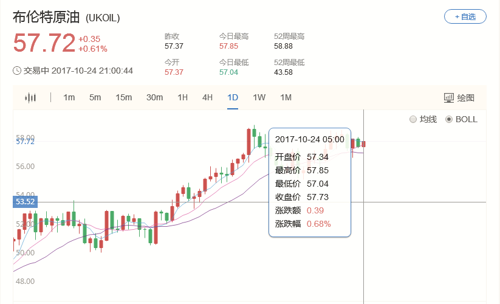Image resolution: width=500 pixels, height=304 pixels.
Task: Select the 均线 radio button
Action: [413, 119]
